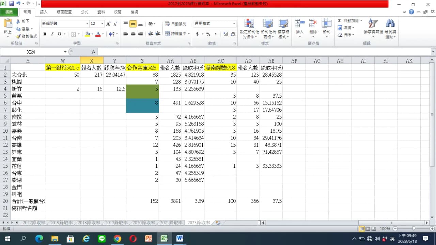This screenshot has height=245, width=436.
Task: Insert a new worksheet tab
Action: (217, 223)
